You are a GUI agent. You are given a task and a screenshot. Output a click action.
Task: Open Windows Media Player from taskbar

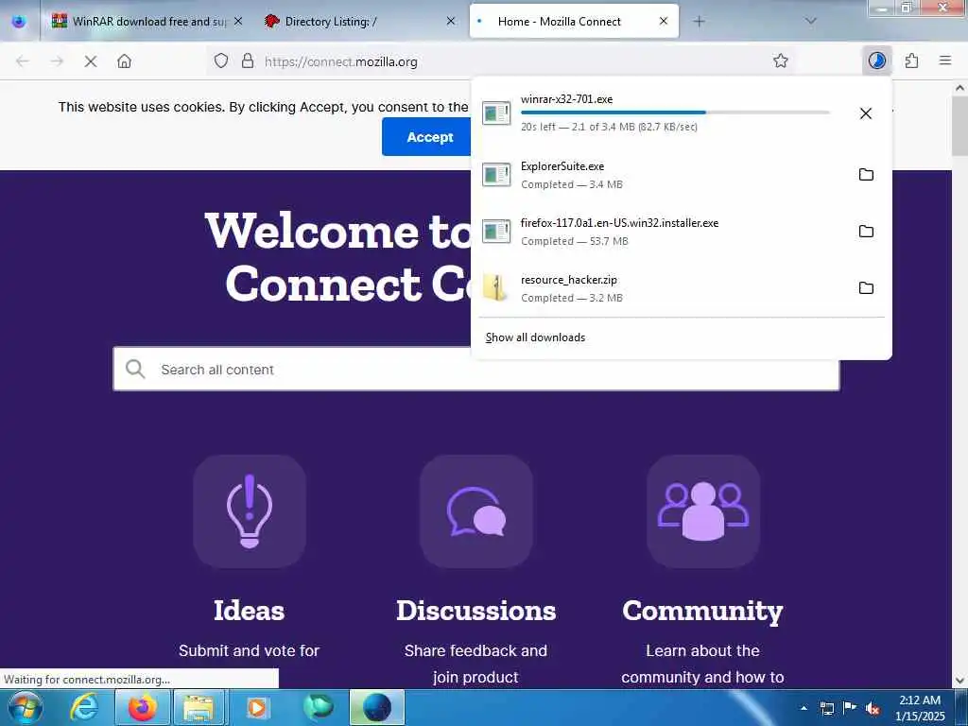(256, 707)
